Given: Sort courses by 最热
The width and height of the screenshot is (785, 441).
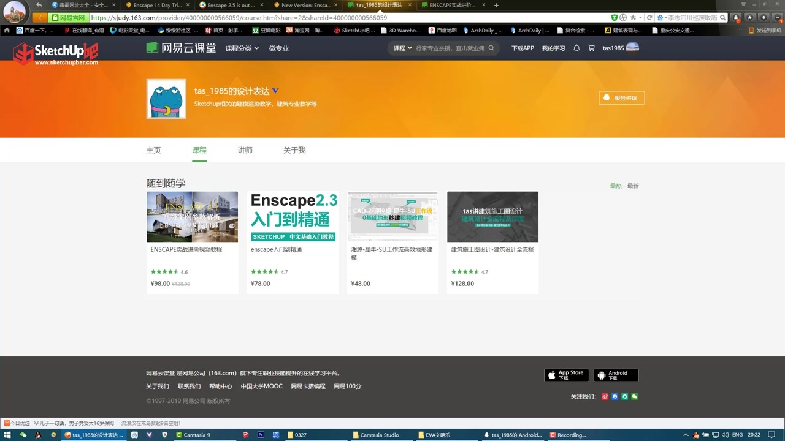Looking at the screenshot, I should (615, 186).
